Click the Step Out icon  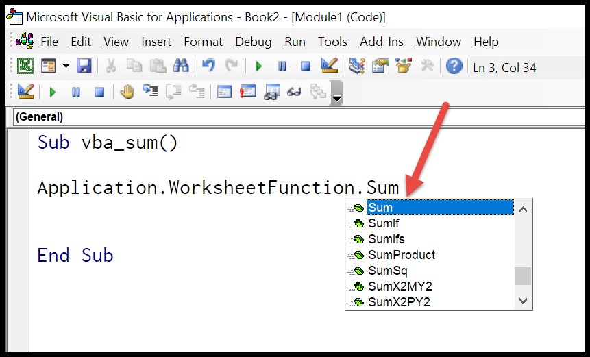pyautogui.click(x=197, y=91)
